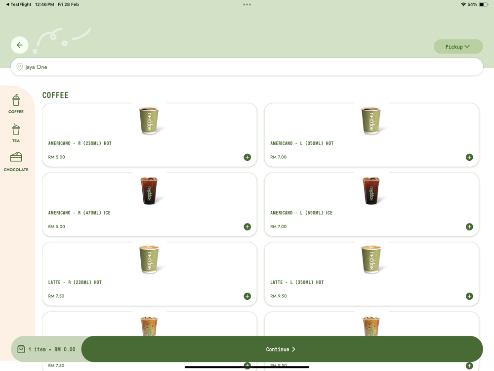
Task: Open Latte R (230ML) Hot cup image
Action: pos(150,259)
